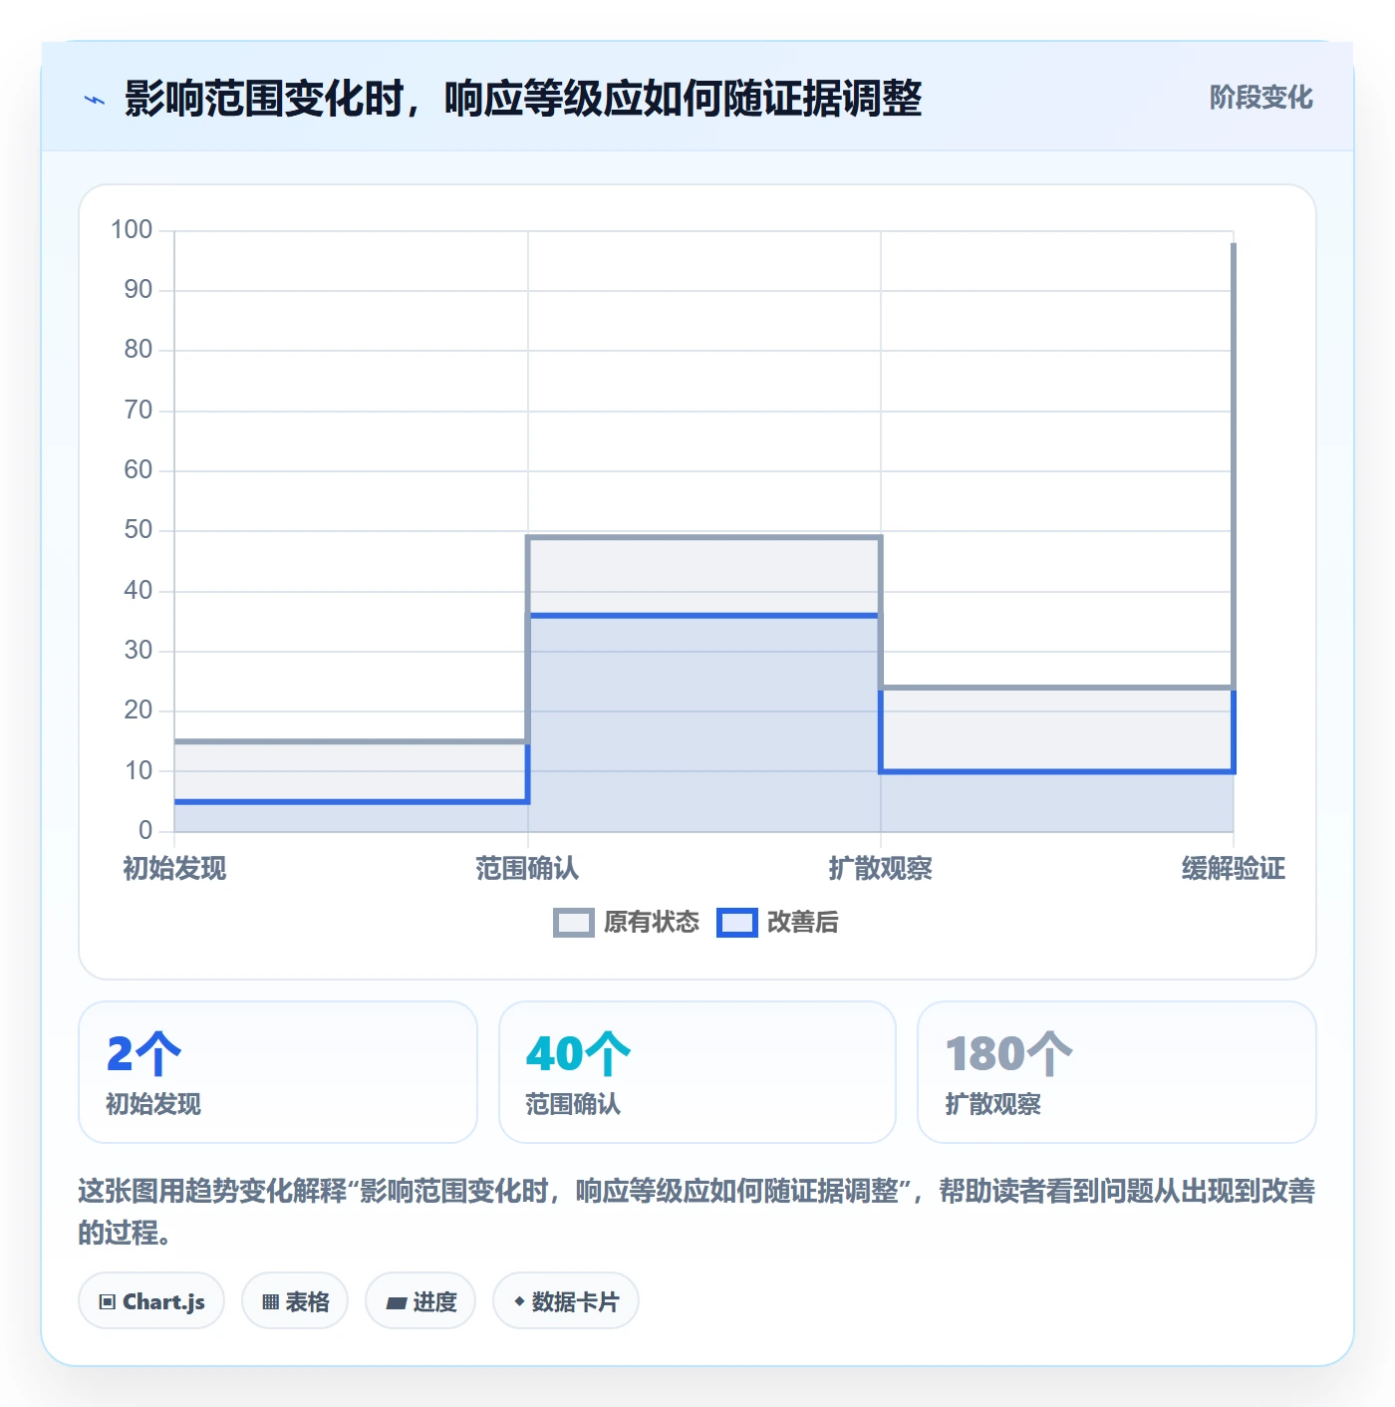Open the 2个 初始发现 stat card

[278, 1072]
